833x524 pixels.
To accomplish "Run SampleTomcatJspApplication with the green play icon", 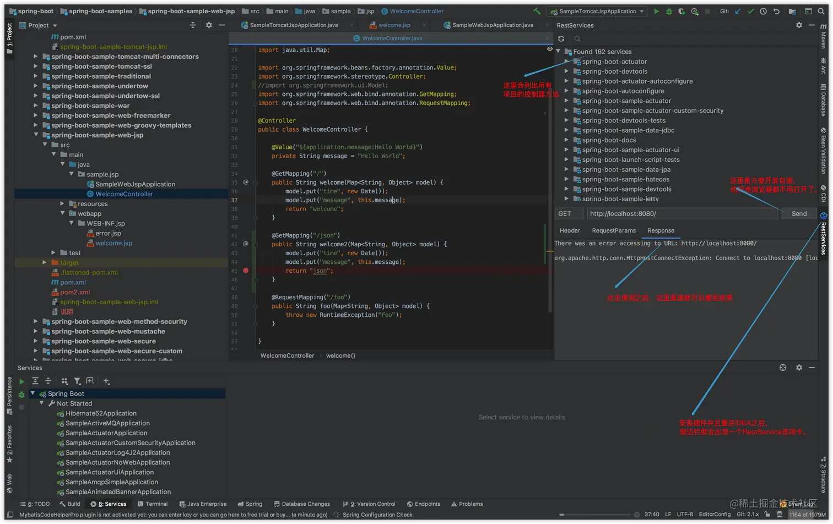I will point(656,11).
